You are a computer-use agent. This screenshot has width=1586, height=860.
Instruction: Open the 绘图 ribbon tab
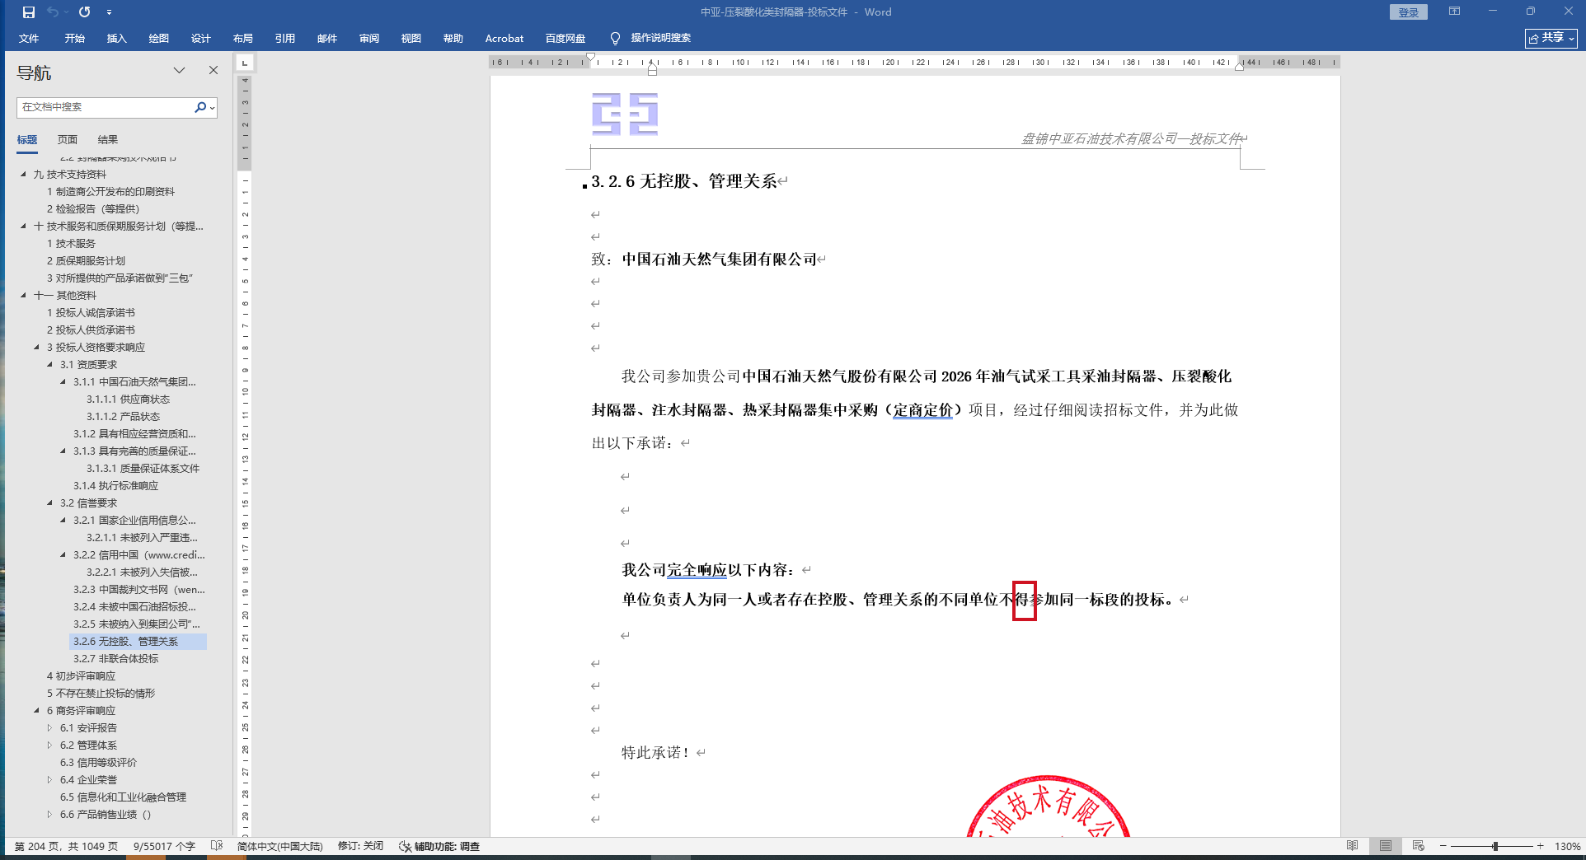159,39
